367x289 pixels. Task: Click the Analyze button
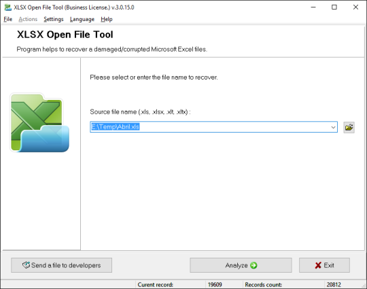click(241, 265)
